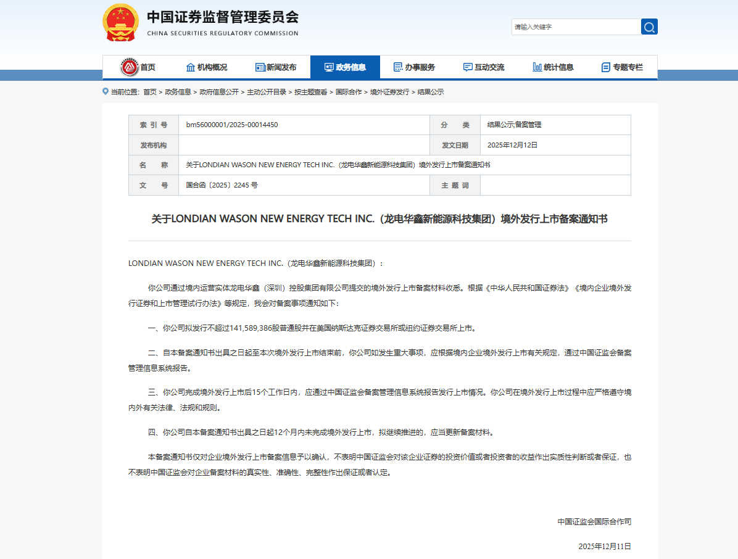Click the 统计信息 bar chart icon

(x=536, y=67)
